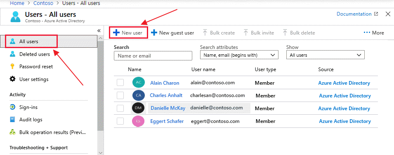394x155 pixels.
Task: Focus the Name or email search field
Action: [153, 56]
